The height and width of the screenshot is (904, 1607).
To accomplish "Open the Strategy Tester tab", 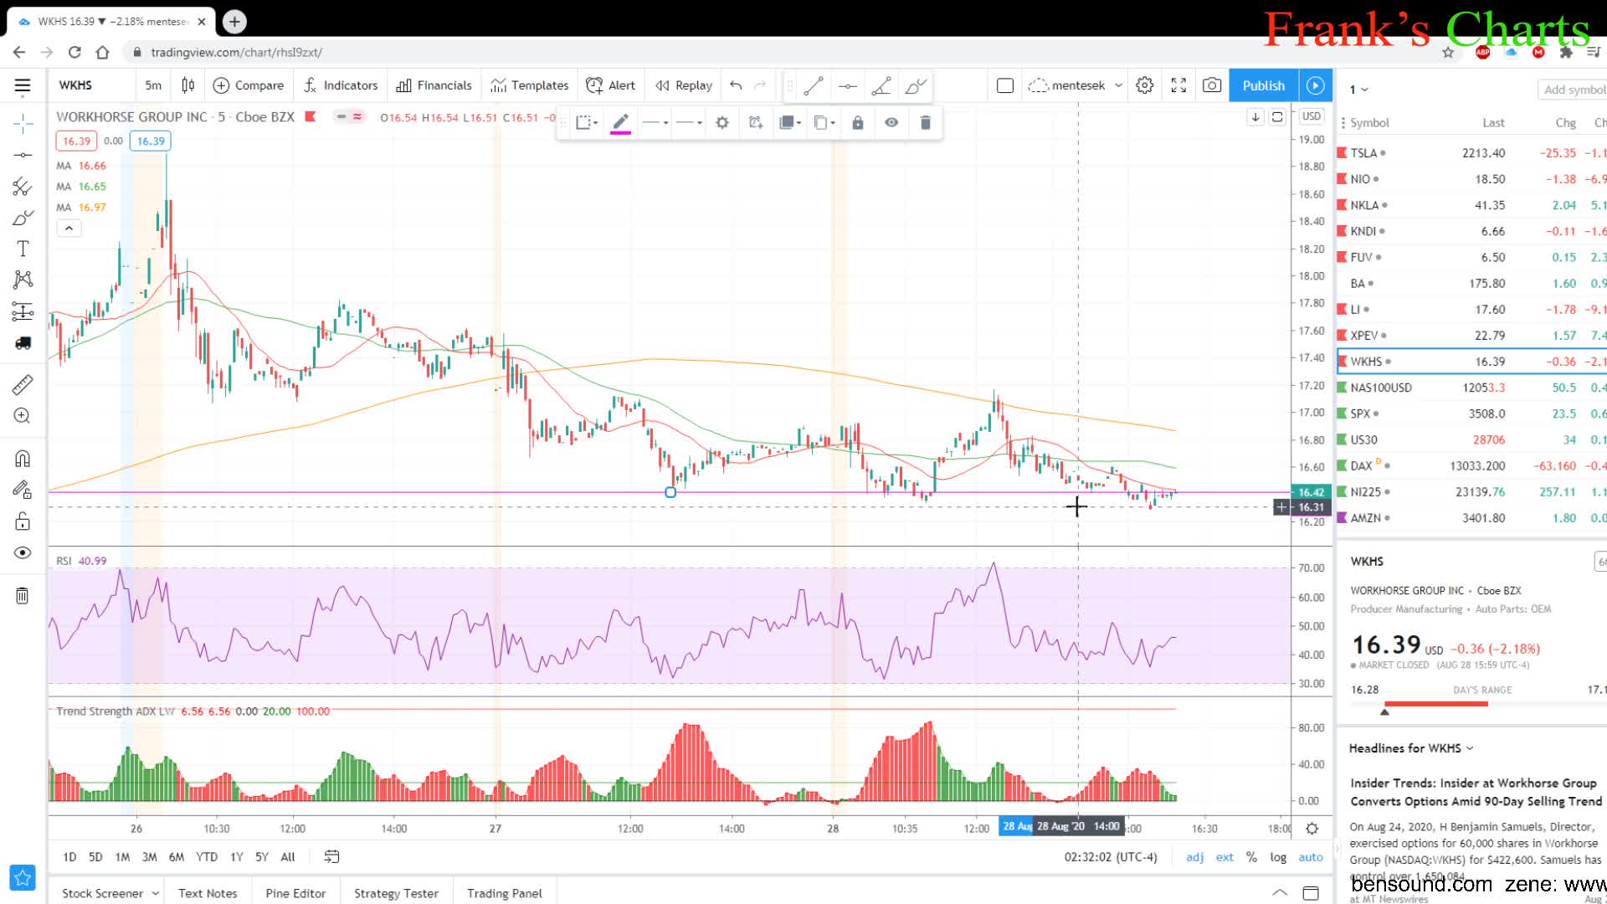I will [x=396, y=893].
